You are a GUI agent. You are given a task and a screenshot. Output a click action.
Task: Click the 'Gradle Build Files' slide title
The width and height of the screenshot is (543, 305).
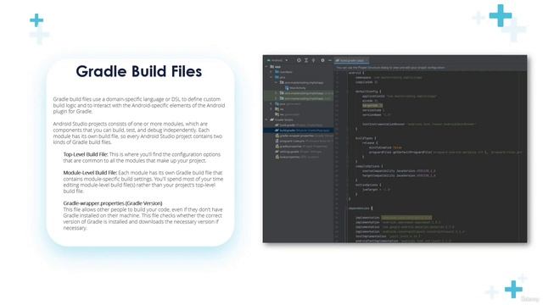click(x=139, y=71)
